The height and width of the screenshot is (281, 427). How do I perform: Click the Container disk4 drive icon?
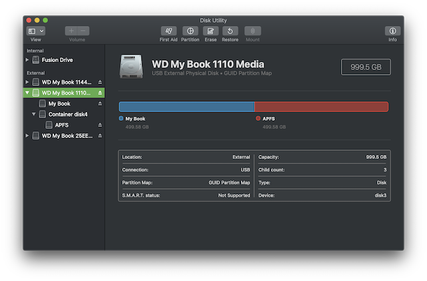(x=42, y=114)
